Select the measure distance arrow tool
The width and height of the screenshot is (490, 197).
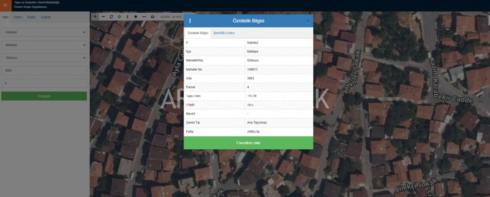click(144, 17)
